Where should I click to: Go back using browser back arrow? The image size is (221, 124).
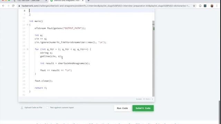(x=3, y=6)
